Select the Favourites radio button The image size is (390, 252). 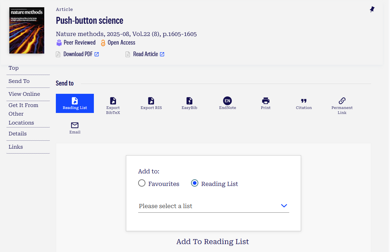coord(142,183)
